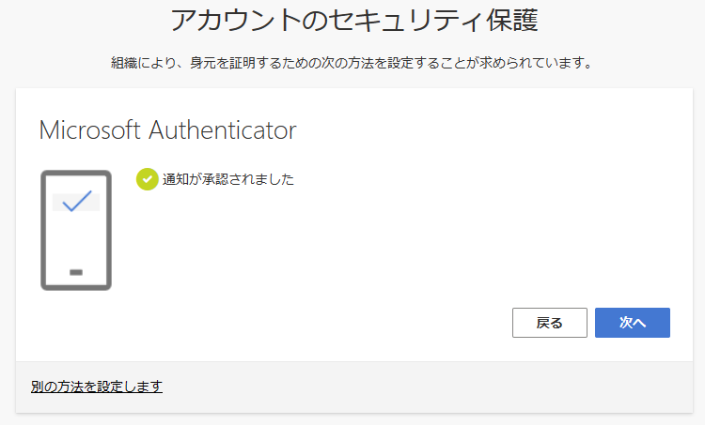Click the word Authenticator in the card heading
Screen dimensions: 705x425
pos(223,130)
